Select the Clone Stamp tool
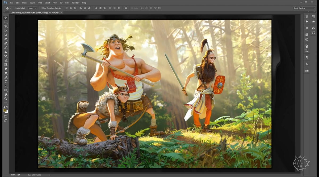This screenshot has height=177, width=319. coord(6,52)
